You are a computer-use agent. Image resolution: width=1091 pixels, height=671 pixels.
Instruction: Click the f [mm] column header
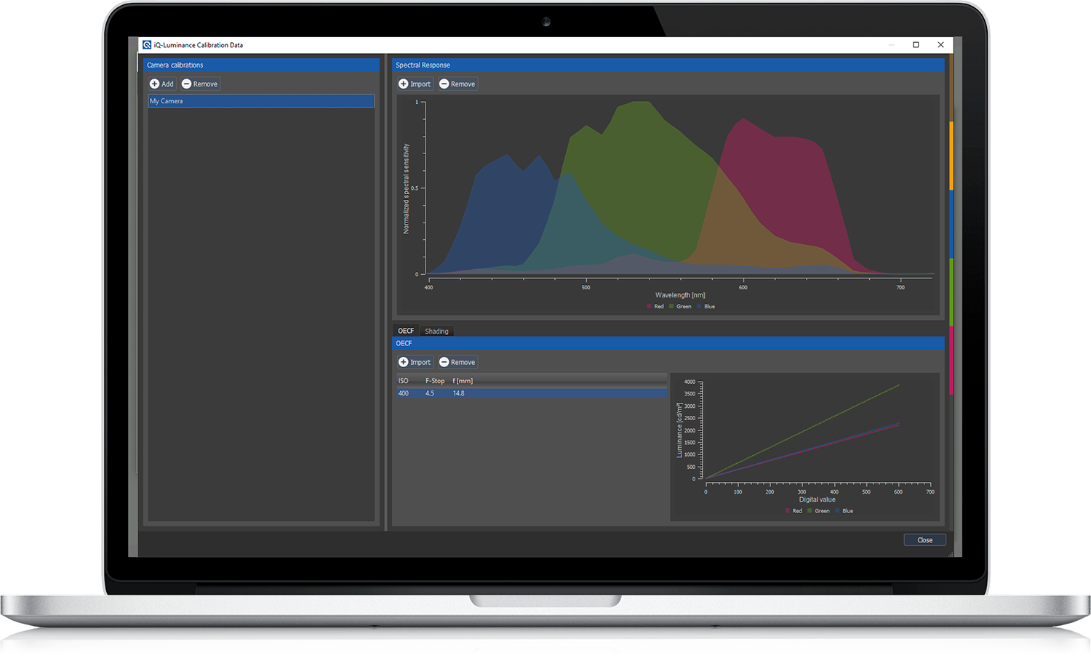click(x=463, y=381)
